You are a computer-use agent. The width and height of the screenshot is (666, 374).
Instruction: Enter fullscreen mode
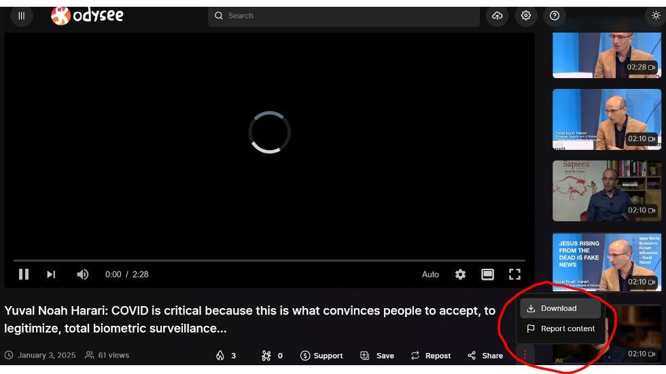click(x=515, y=274)
